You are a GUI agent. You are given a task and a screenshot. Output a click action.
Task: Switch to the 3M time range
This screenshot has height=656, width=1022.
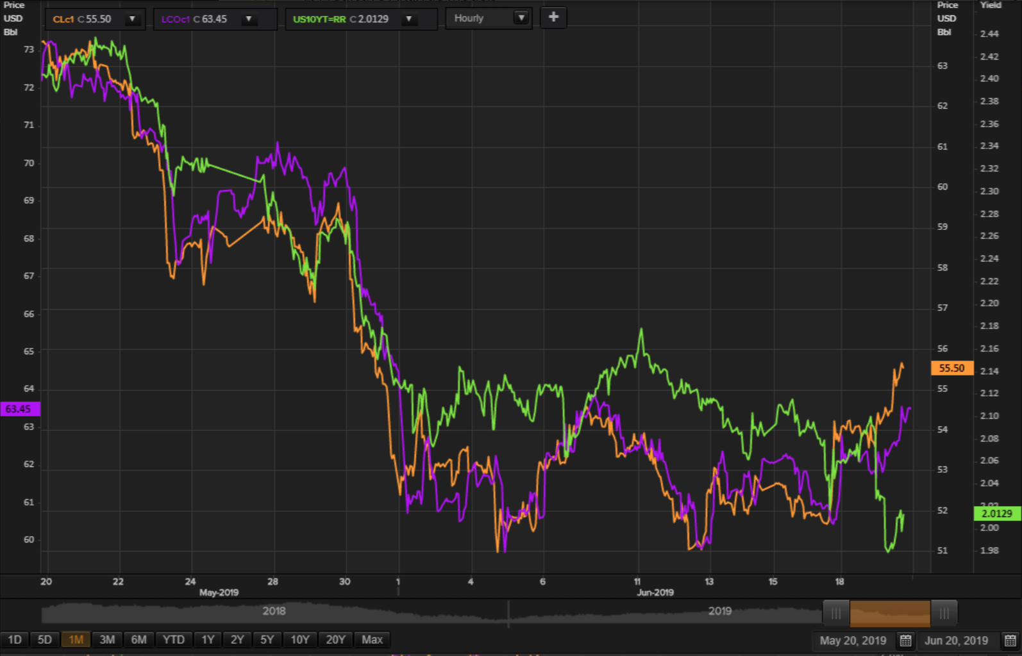[107, 640]
